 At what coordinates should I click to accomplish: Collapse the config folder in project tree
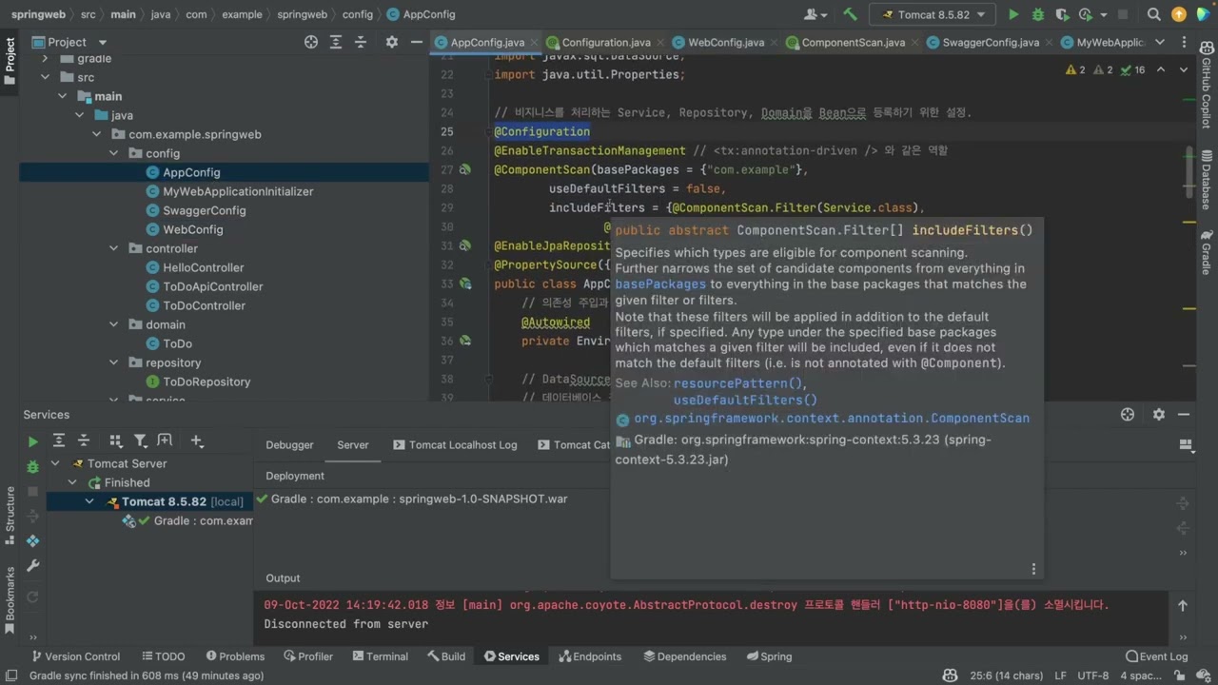pos(114,153)
